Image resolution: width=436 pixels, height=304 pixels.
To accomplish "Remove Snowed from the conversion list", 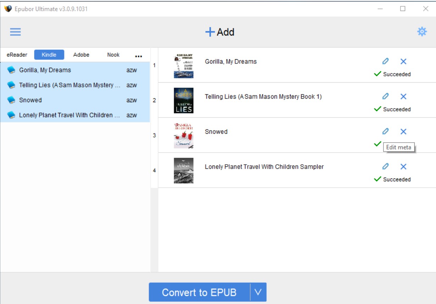I will tap(403, 132).
